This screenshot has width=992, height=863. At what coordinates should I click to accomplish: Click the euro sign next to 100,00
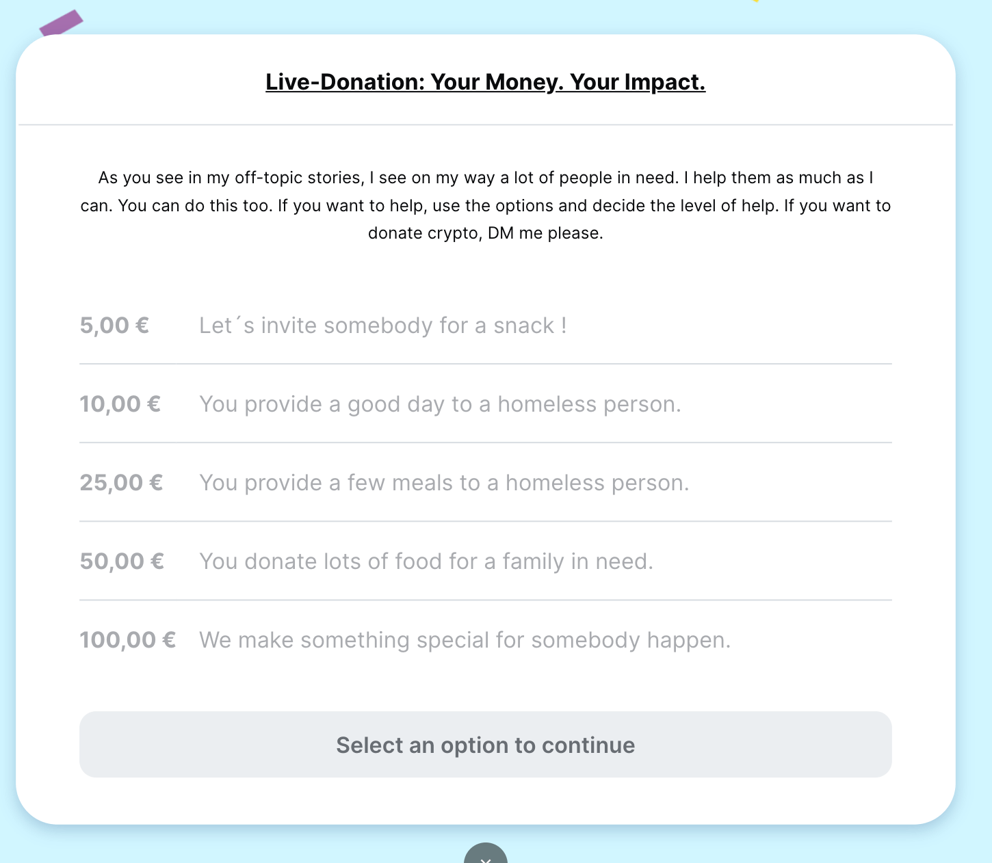pyautogui.click(x=169, y=639)
